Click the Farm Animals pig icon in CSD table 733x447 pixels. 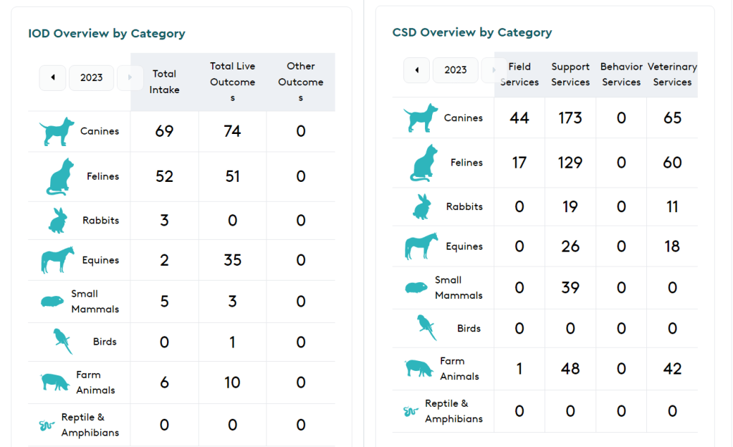[x=419, y=369]
